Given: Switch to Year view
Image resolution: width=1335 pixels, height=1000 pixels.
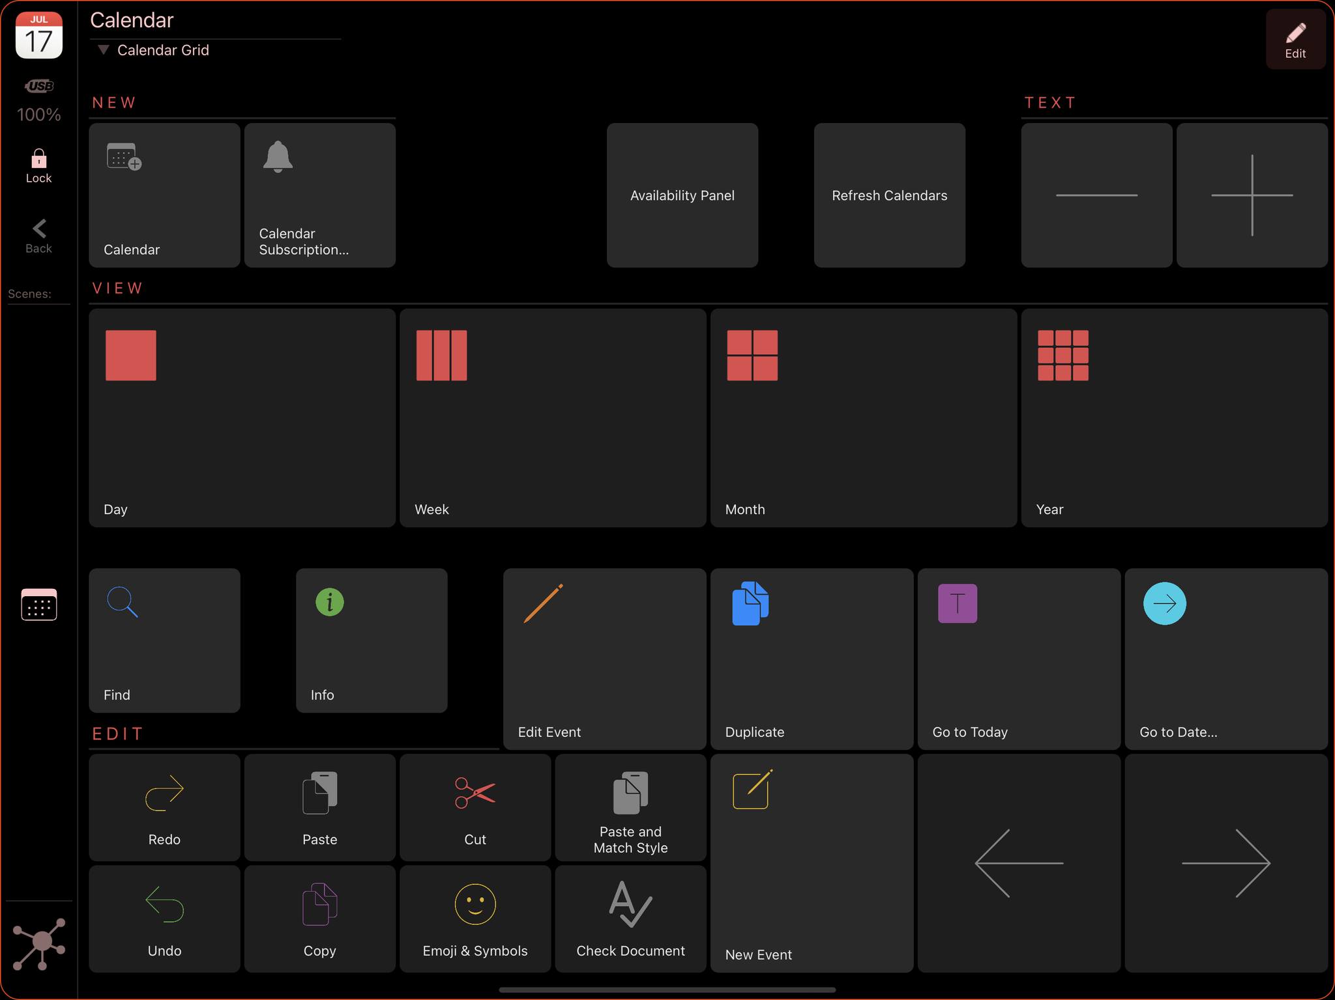Looking at the screenshot, I should [x=1174, y=418].
